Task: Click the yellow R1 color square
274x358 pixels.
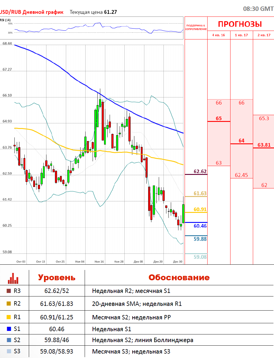Action: click(9, 317)
